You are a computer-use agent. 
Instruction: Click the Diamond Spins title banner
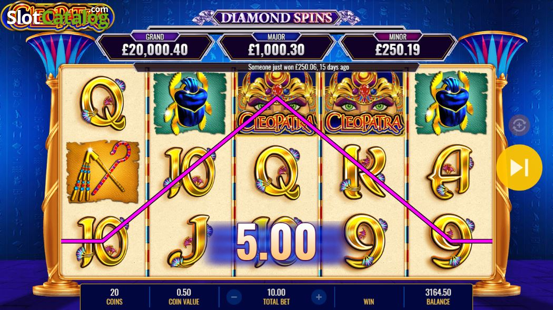point(276,17)
